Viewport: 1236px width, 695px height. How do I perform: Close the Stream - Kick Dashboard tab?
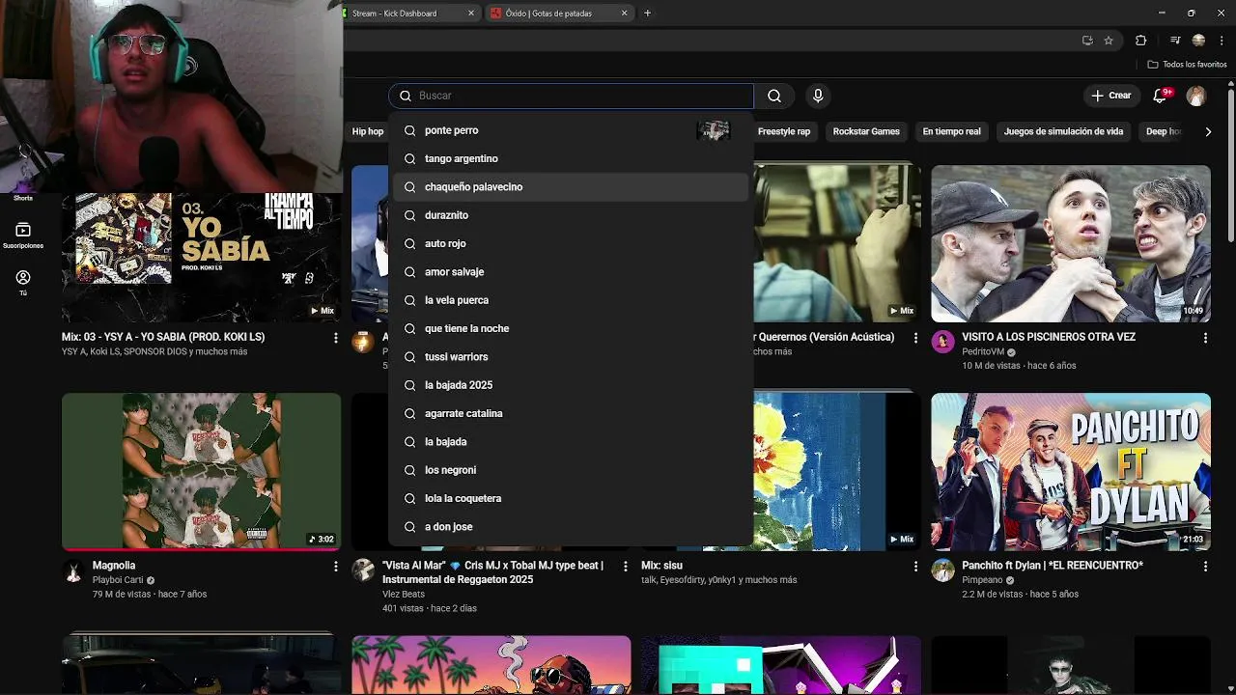pyautogui.click(x=471, y=14)
